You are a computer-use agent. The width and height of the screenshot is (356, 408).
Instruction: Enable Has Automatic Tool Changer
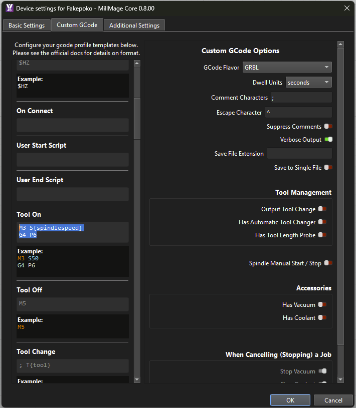pyautogui.click(x=322, y=222)
